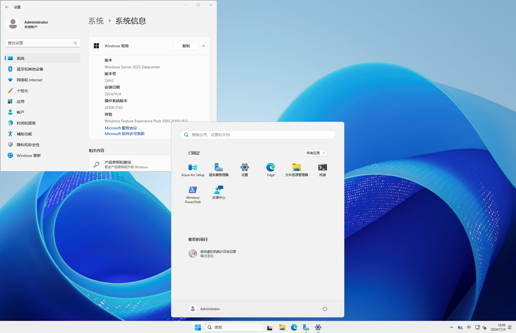This screenshot has width=516, height=333.
Task: Open the 设置 pinned app icon
Action: (x=244, y=170)
